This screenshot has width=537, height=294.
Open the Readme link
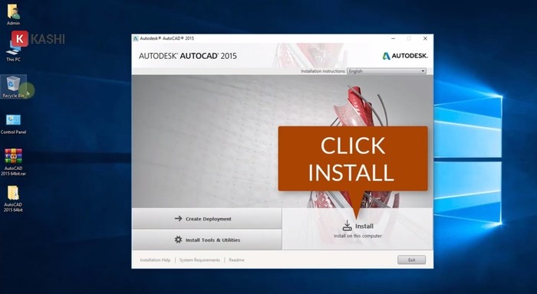[236, 260]
